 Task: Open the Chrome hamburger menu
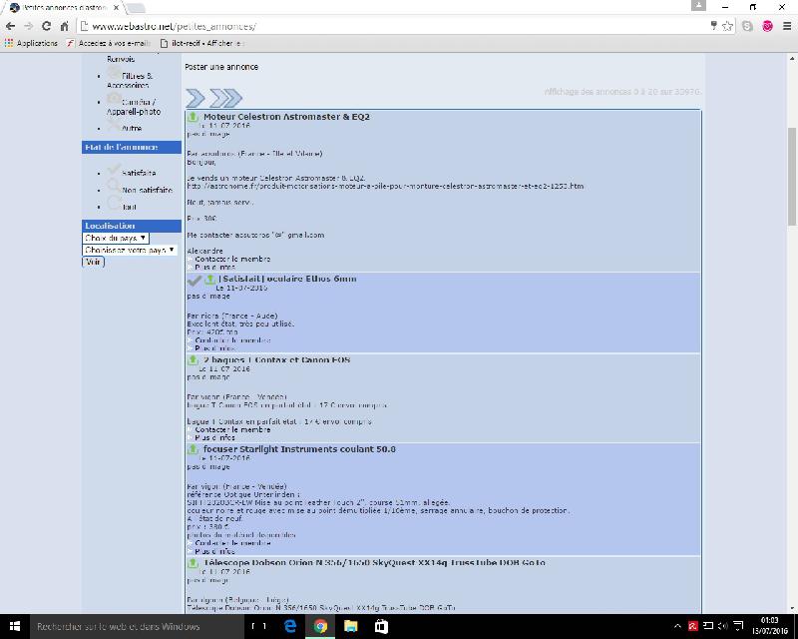(x=787, y=26)
